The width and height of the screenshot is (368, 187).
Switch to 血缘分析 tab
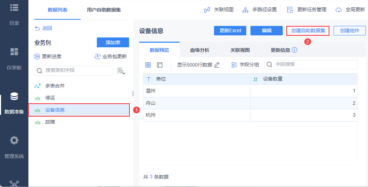pos(200,50)
